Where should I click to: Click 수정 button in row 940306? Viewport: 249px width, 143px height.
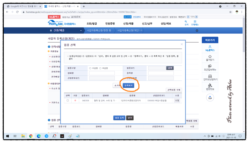177,101
